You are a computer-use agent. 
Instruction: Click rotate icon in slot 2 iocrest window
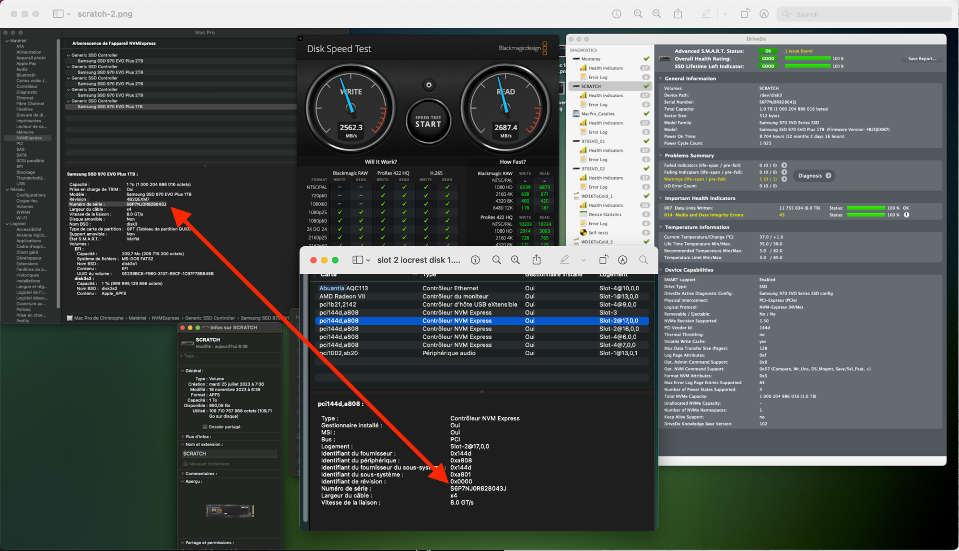(603, 260)
